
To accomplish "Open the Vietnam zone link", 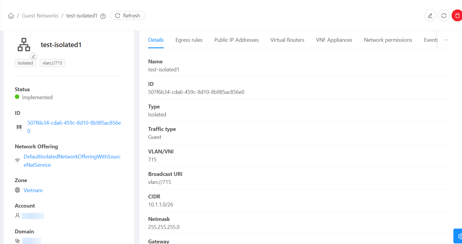I will 33,190.
